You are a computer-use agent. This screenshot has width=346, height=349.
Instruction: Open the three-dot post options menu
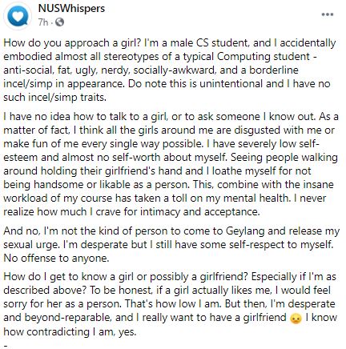tap(328, 14)
